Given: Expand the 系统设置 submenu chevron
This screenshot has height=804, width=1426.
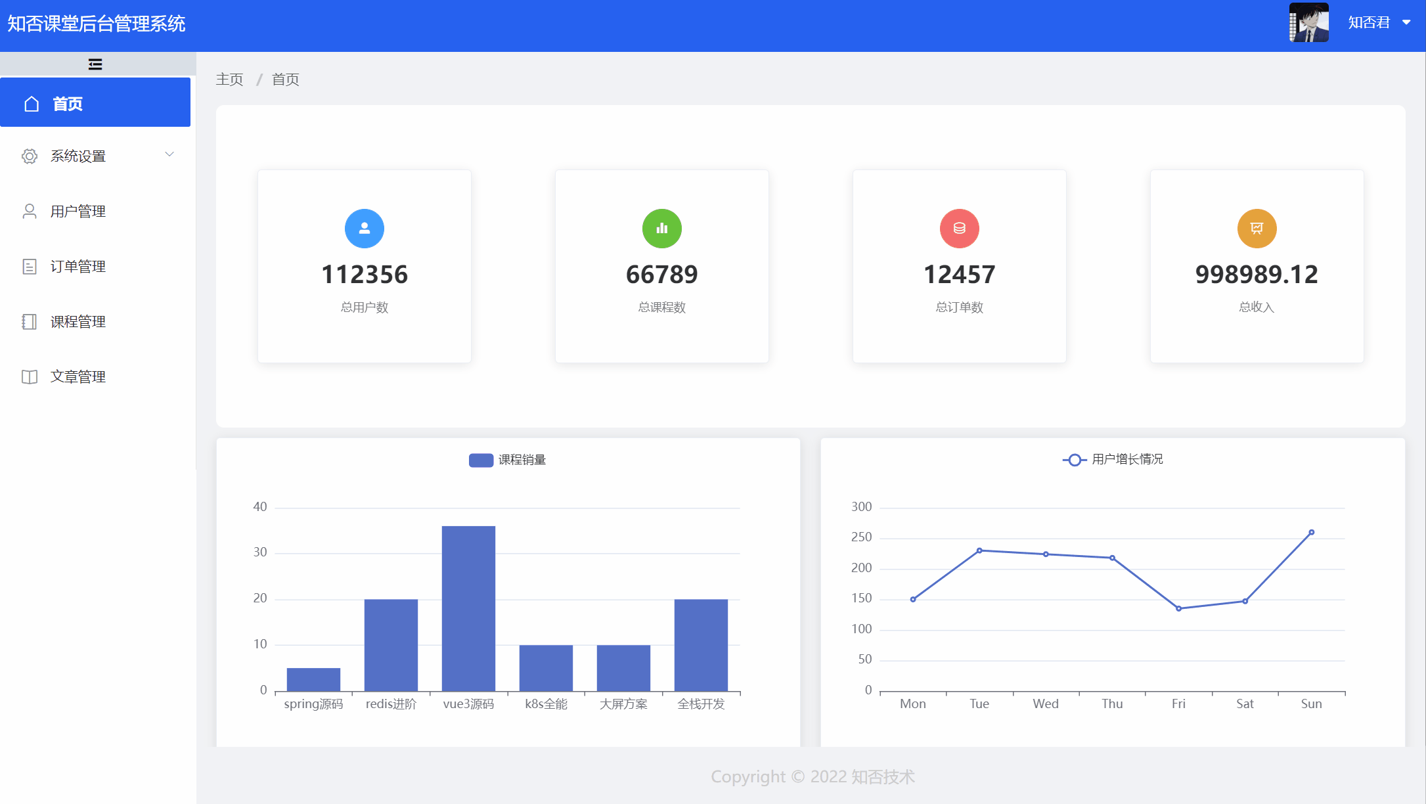Looking at the screenshot, I should 169,154.
